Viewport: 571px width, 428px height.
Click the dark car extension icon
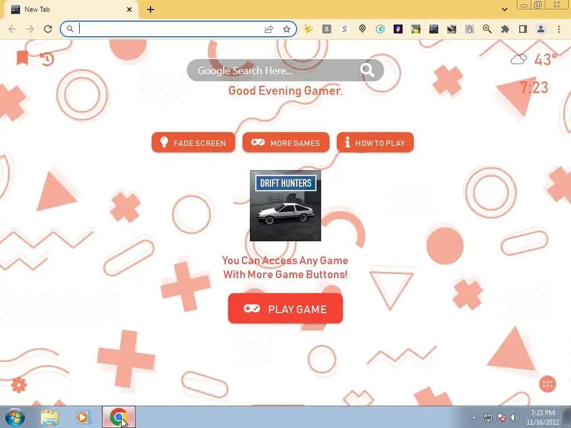coord(434,29)
